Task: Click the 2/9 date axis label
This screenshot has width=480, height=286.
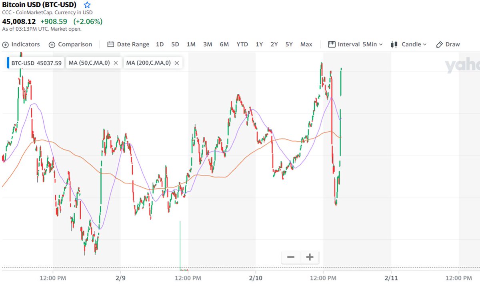Action: click(x=120, y=278)
